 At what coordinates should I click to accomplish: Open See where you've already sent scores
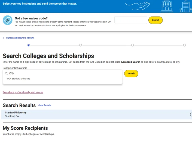click(x=23, y=92)
